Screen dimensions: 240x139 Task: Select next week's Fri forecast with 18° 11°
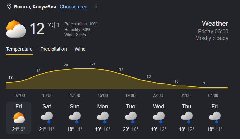coord(215,118)
